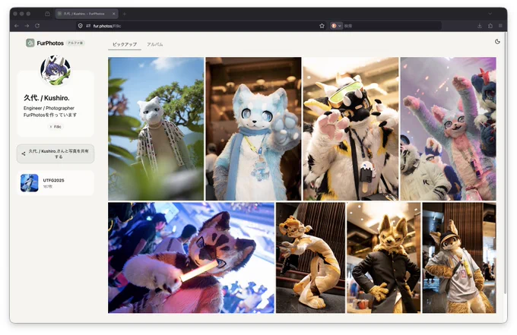This screenshot has height=335, width=517.
Task: Bookmark this page with the star icon
Action: pos(322,26)
